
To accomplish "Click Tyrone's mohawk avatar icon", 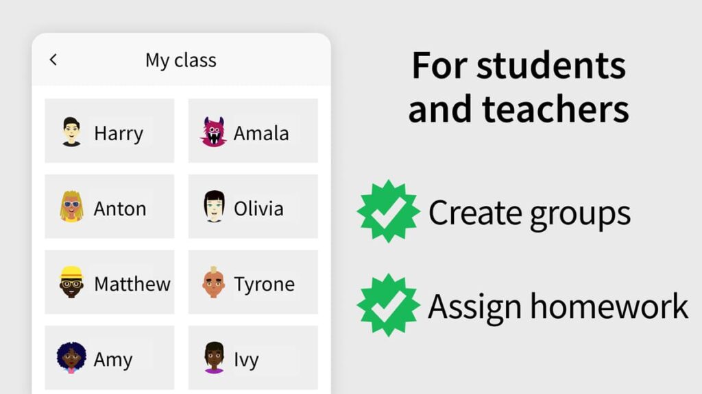I will tap(214, 282).
